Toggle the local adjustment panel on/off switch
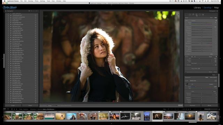 coord(186,72)
